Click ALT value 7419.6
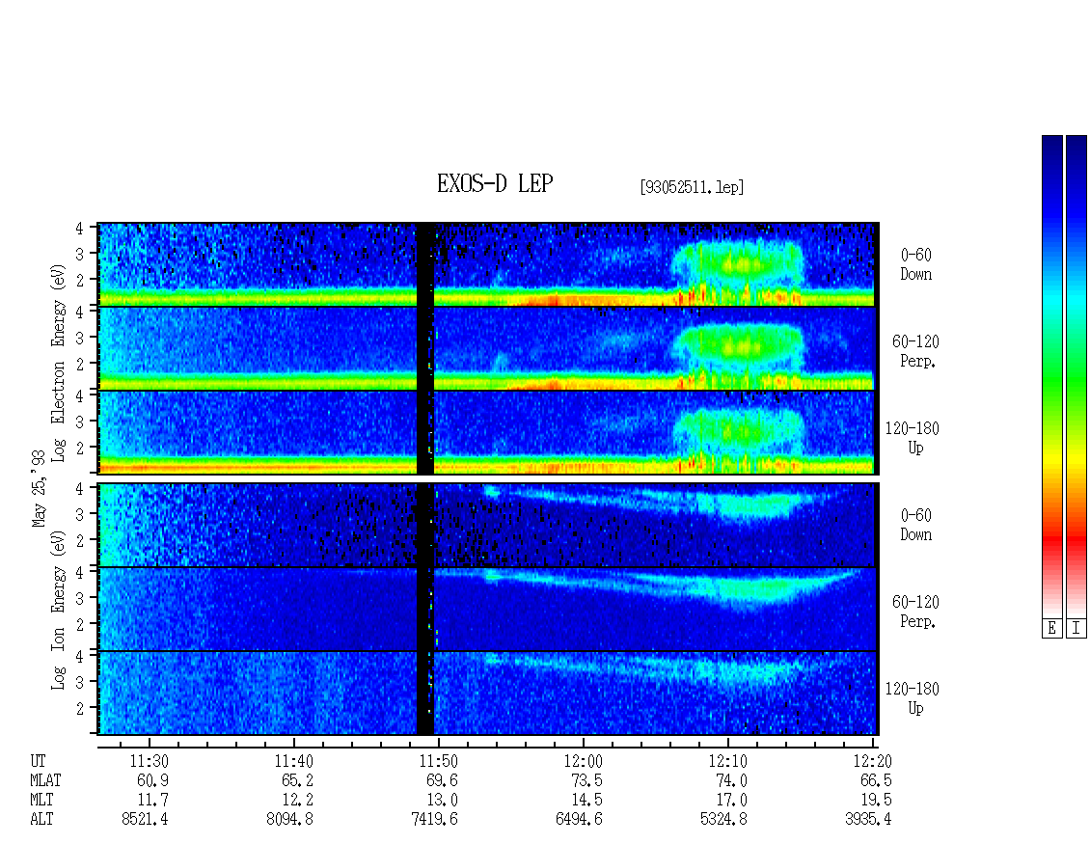This screenshot has height=844, width=1090. [x=434, y=820]
